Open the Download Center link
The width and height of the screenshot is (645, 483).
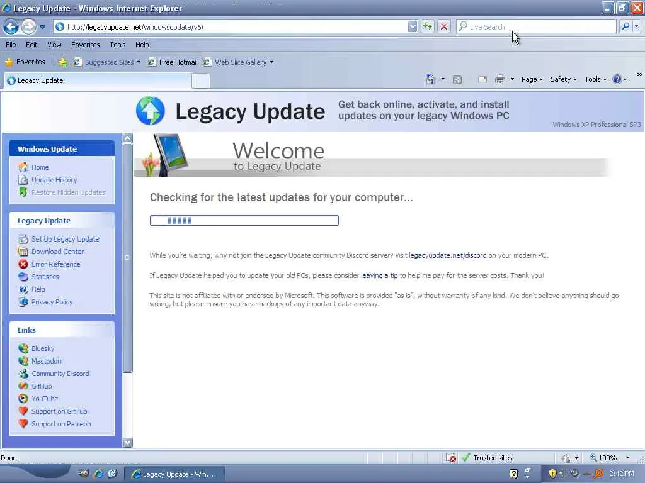(x=57, y=252)
